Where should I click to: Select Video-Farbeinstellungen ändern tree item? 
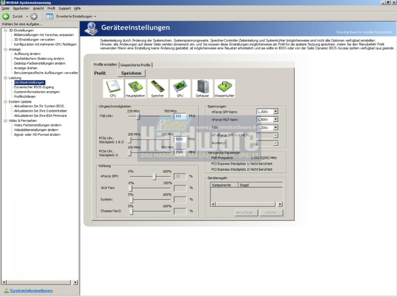tap(38, 125)
